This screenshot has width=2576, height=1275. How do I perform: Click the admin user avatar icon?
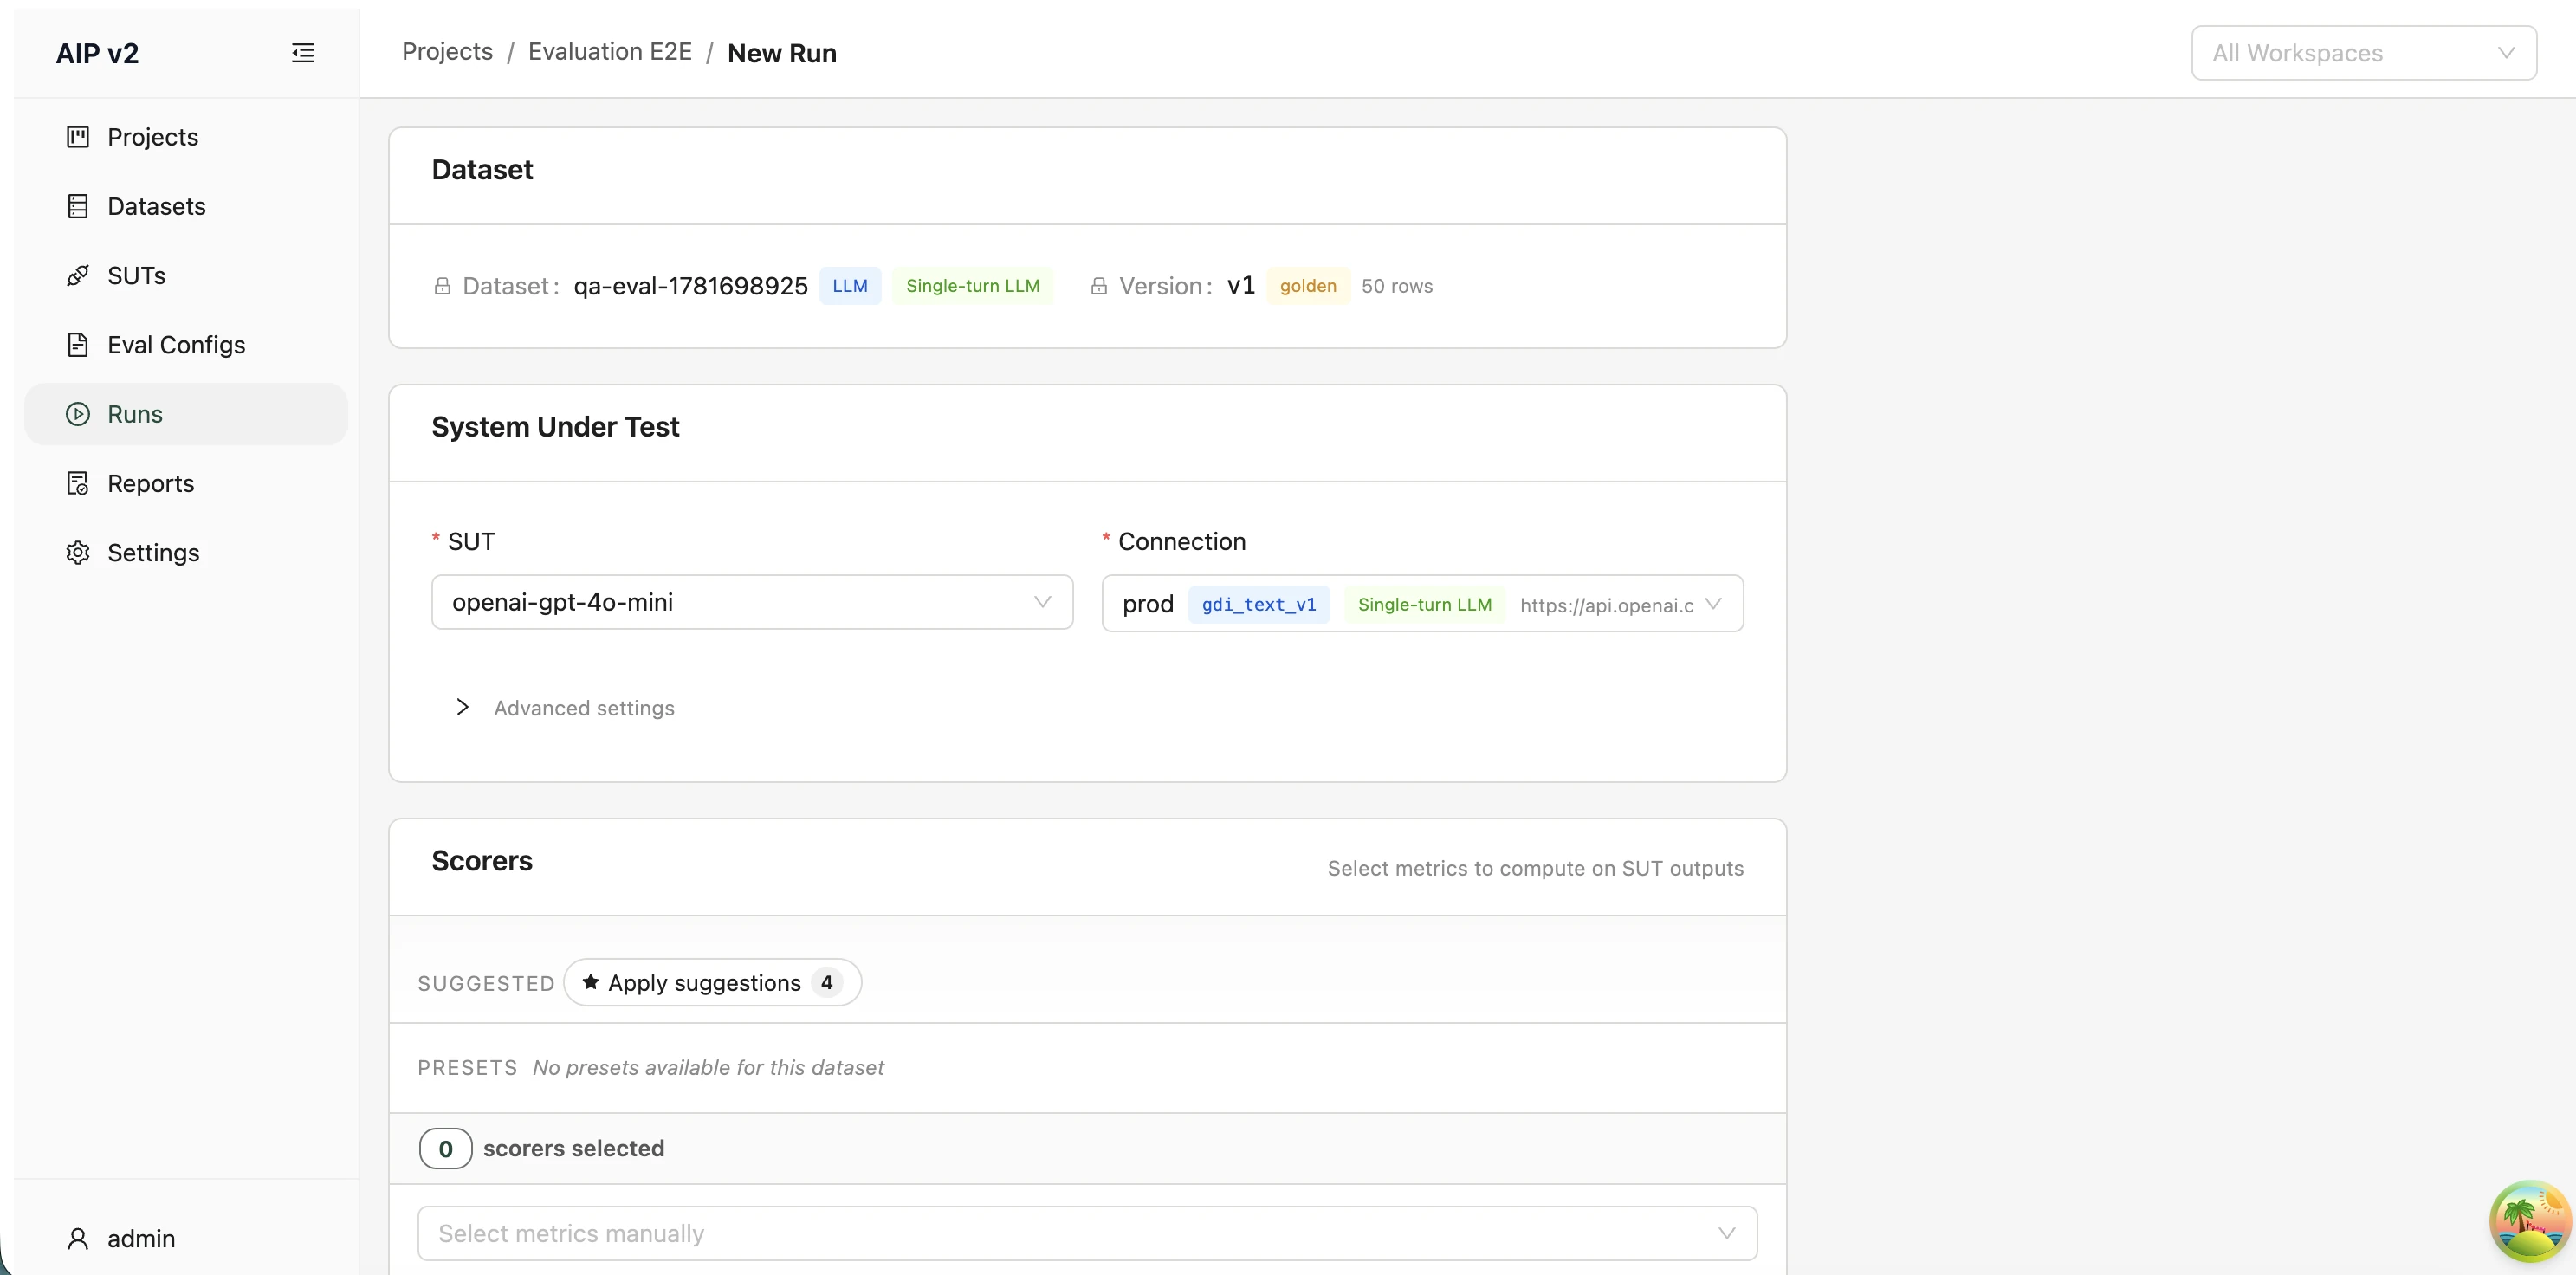[78, 1239]
